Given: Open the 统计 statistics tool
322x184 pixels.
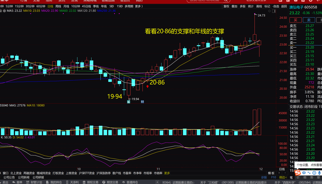Looking at the screenshot, I should 251,6.
